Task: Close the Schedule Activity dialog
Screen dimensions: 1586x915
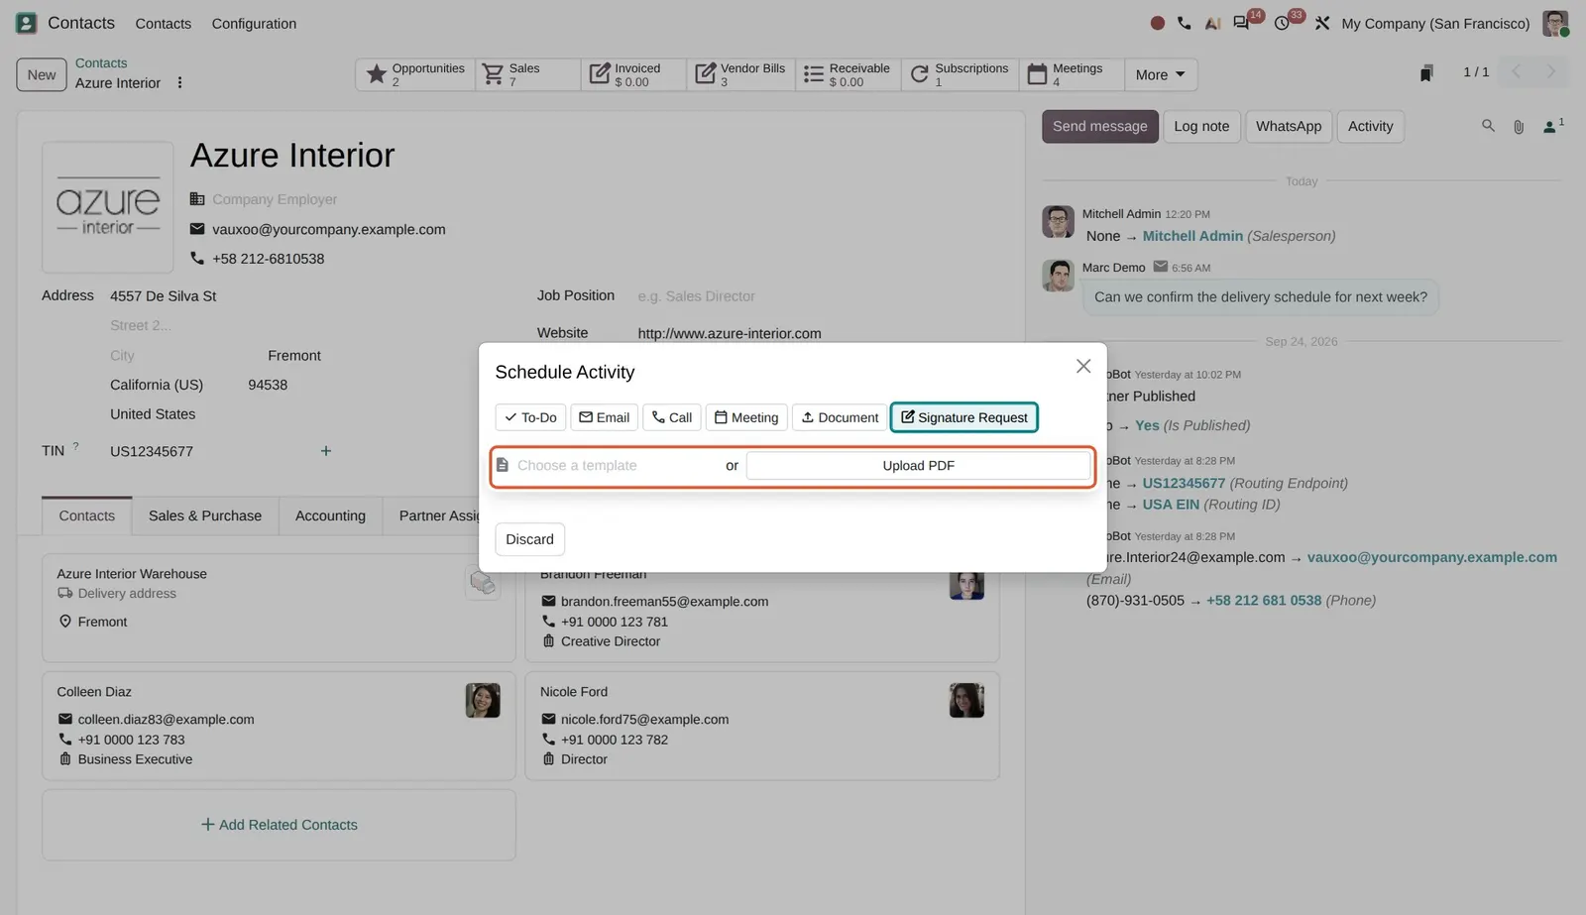Action: click(1083, 366)
